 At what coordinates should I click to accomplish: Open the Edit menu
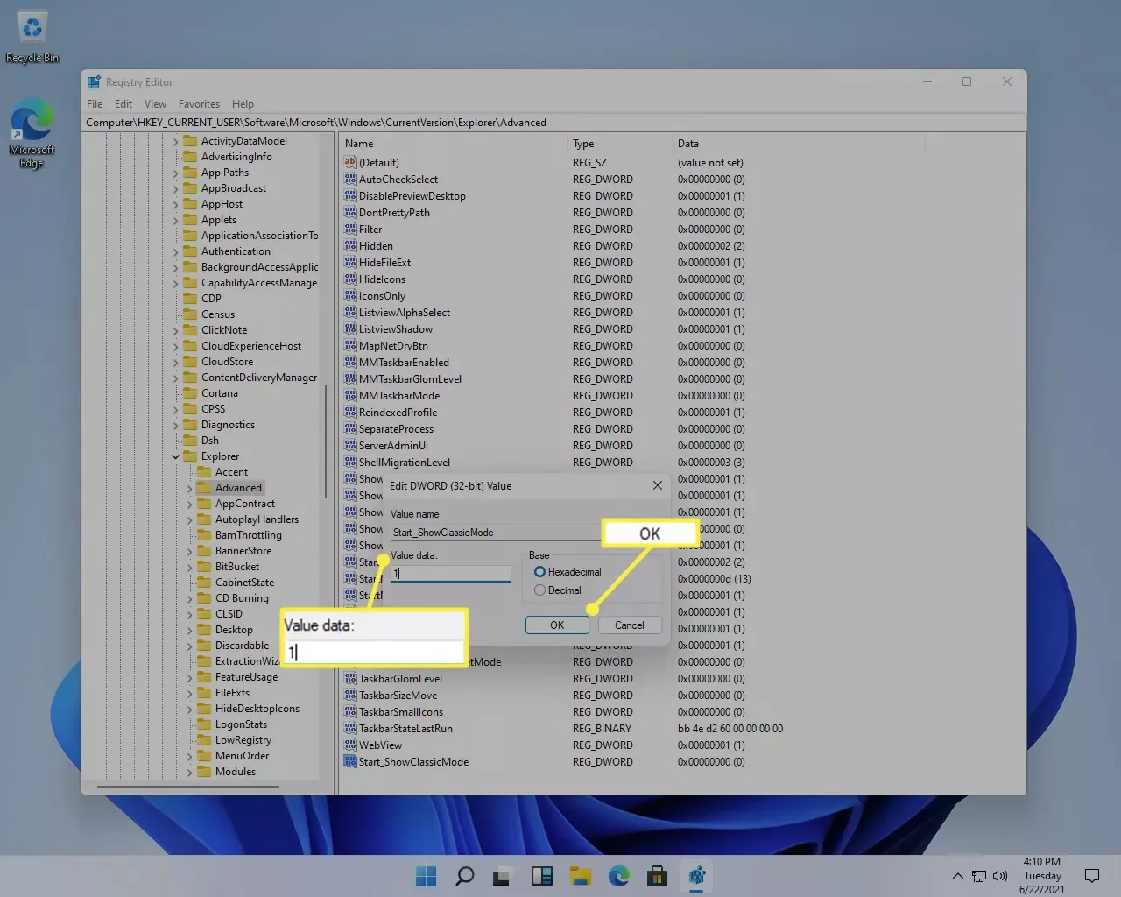click(123, 103)
